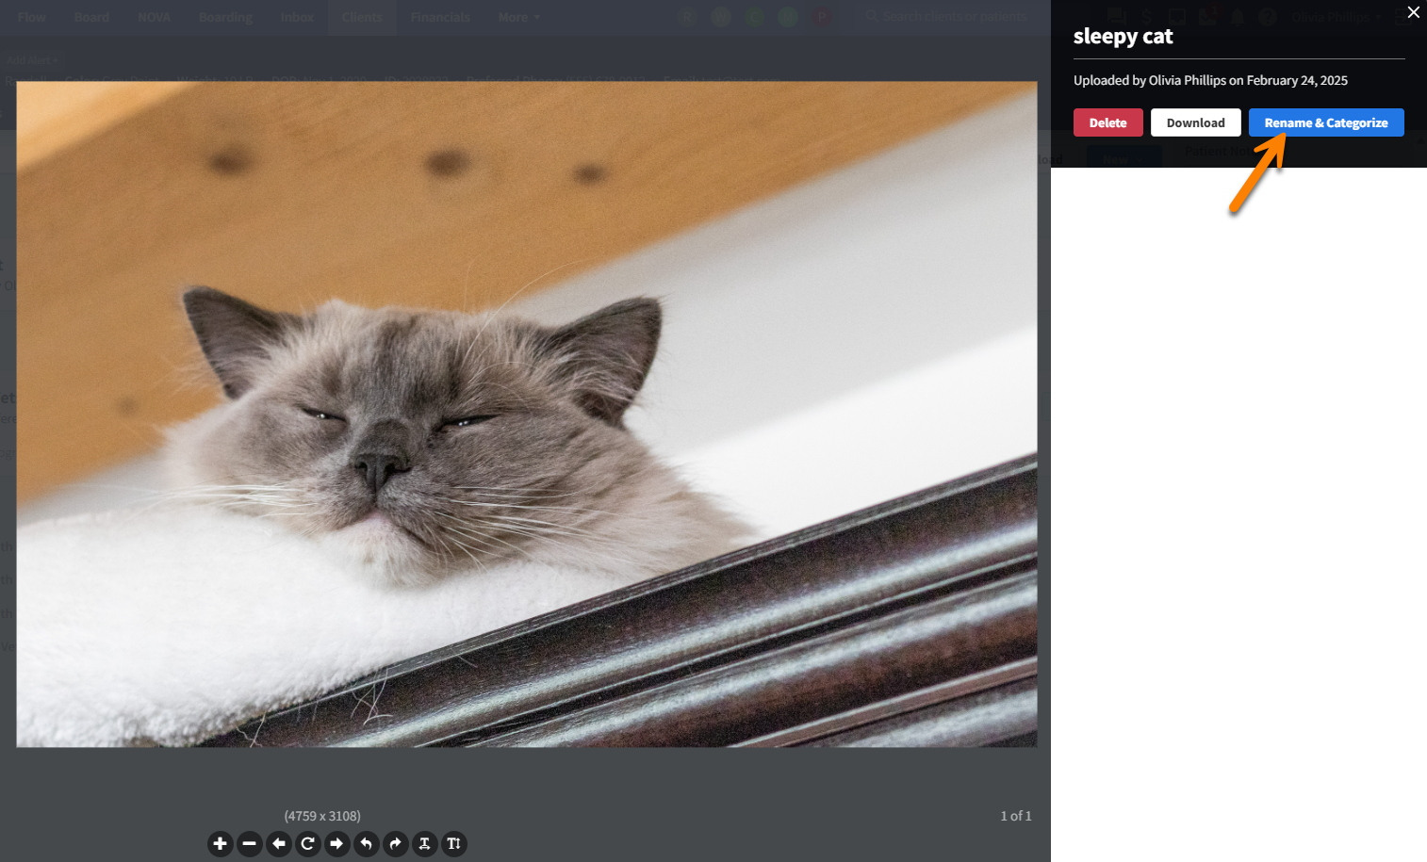Image resolution: width=1427 pixels, height=862 pixels.
Task: Delete the sleepy cat image
Action: point(1107,122)
